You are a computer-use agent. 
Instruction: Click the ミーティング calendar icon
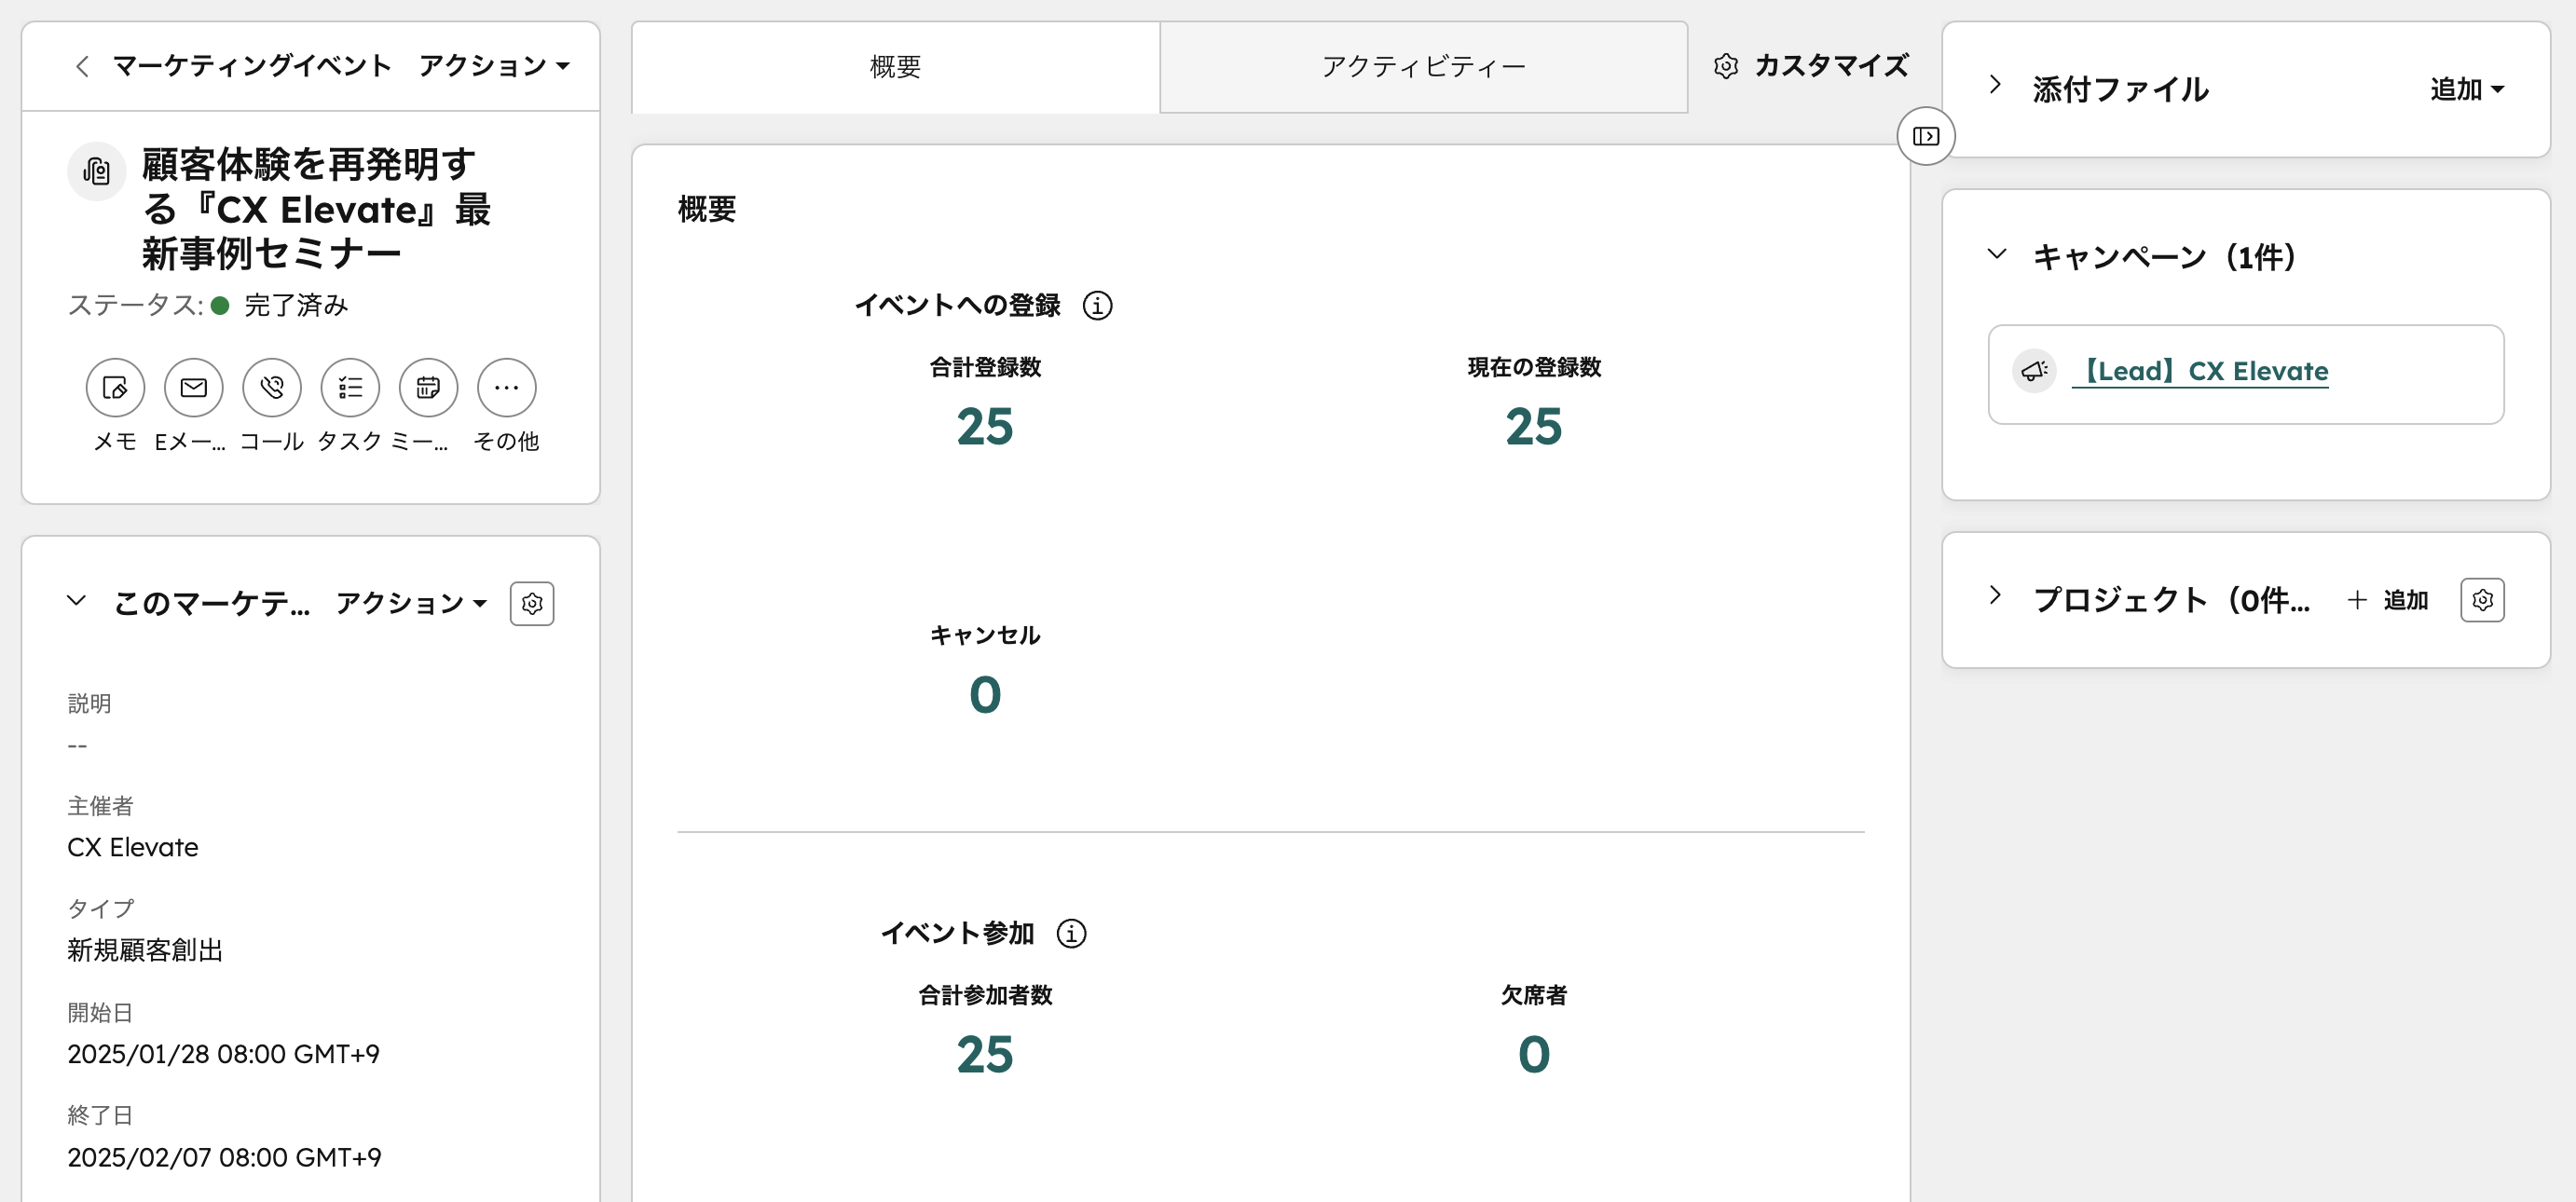pos(428,387)
